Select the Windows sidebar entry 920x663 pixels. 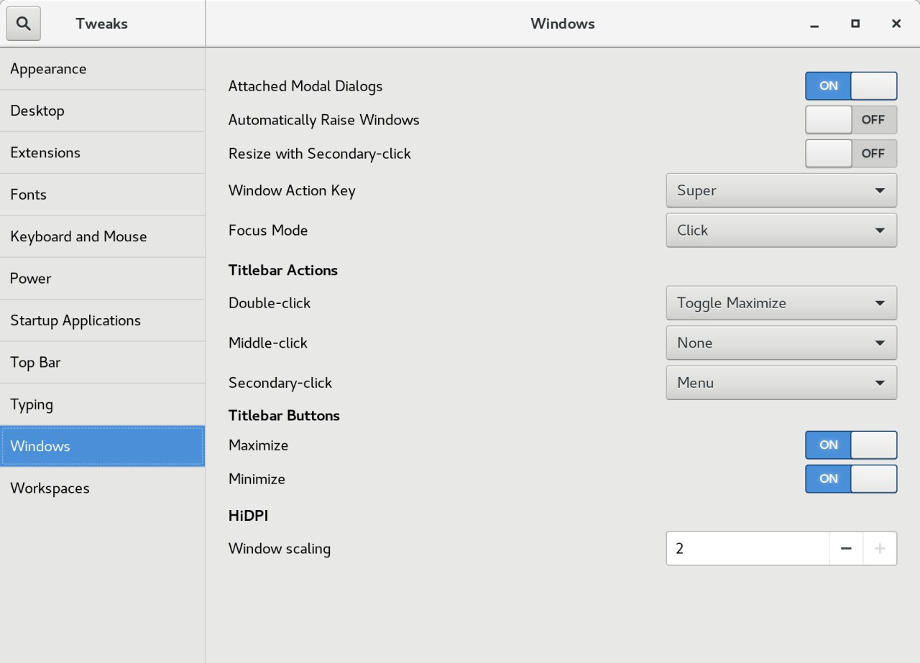tap(102, 446)
